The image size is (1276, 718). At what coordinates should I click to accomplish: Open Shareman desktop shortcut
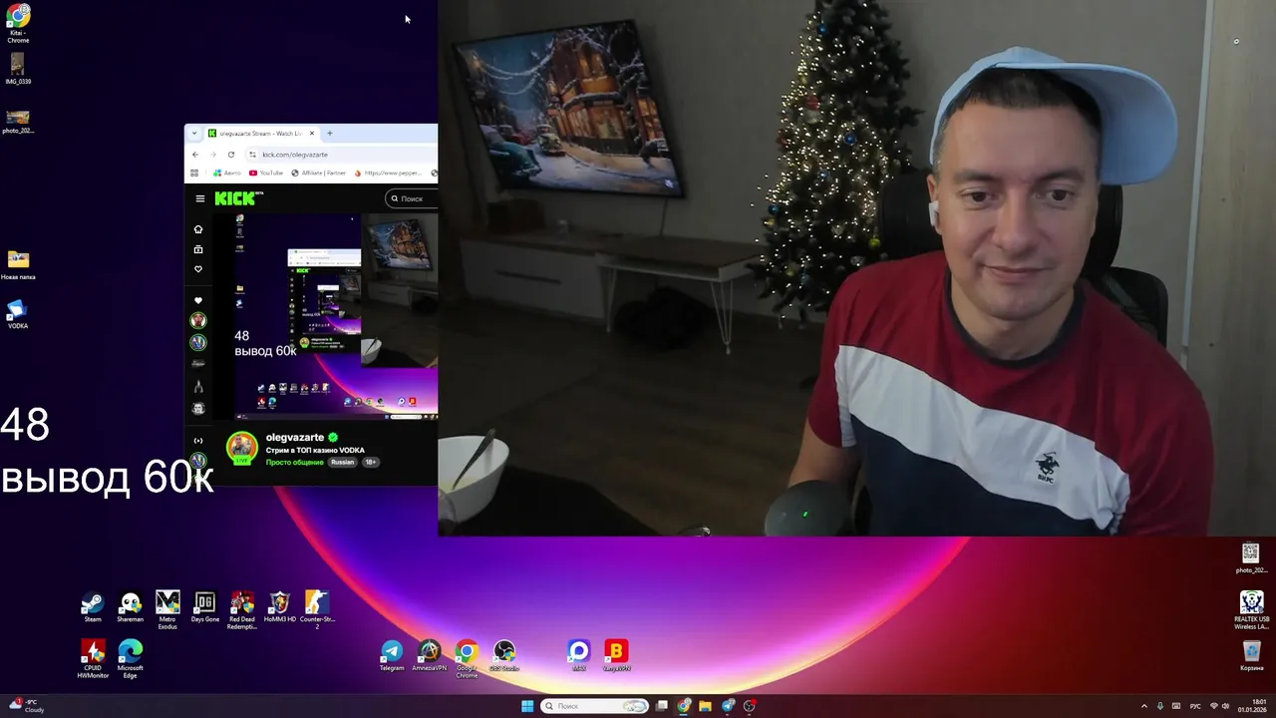click(131, 606)
